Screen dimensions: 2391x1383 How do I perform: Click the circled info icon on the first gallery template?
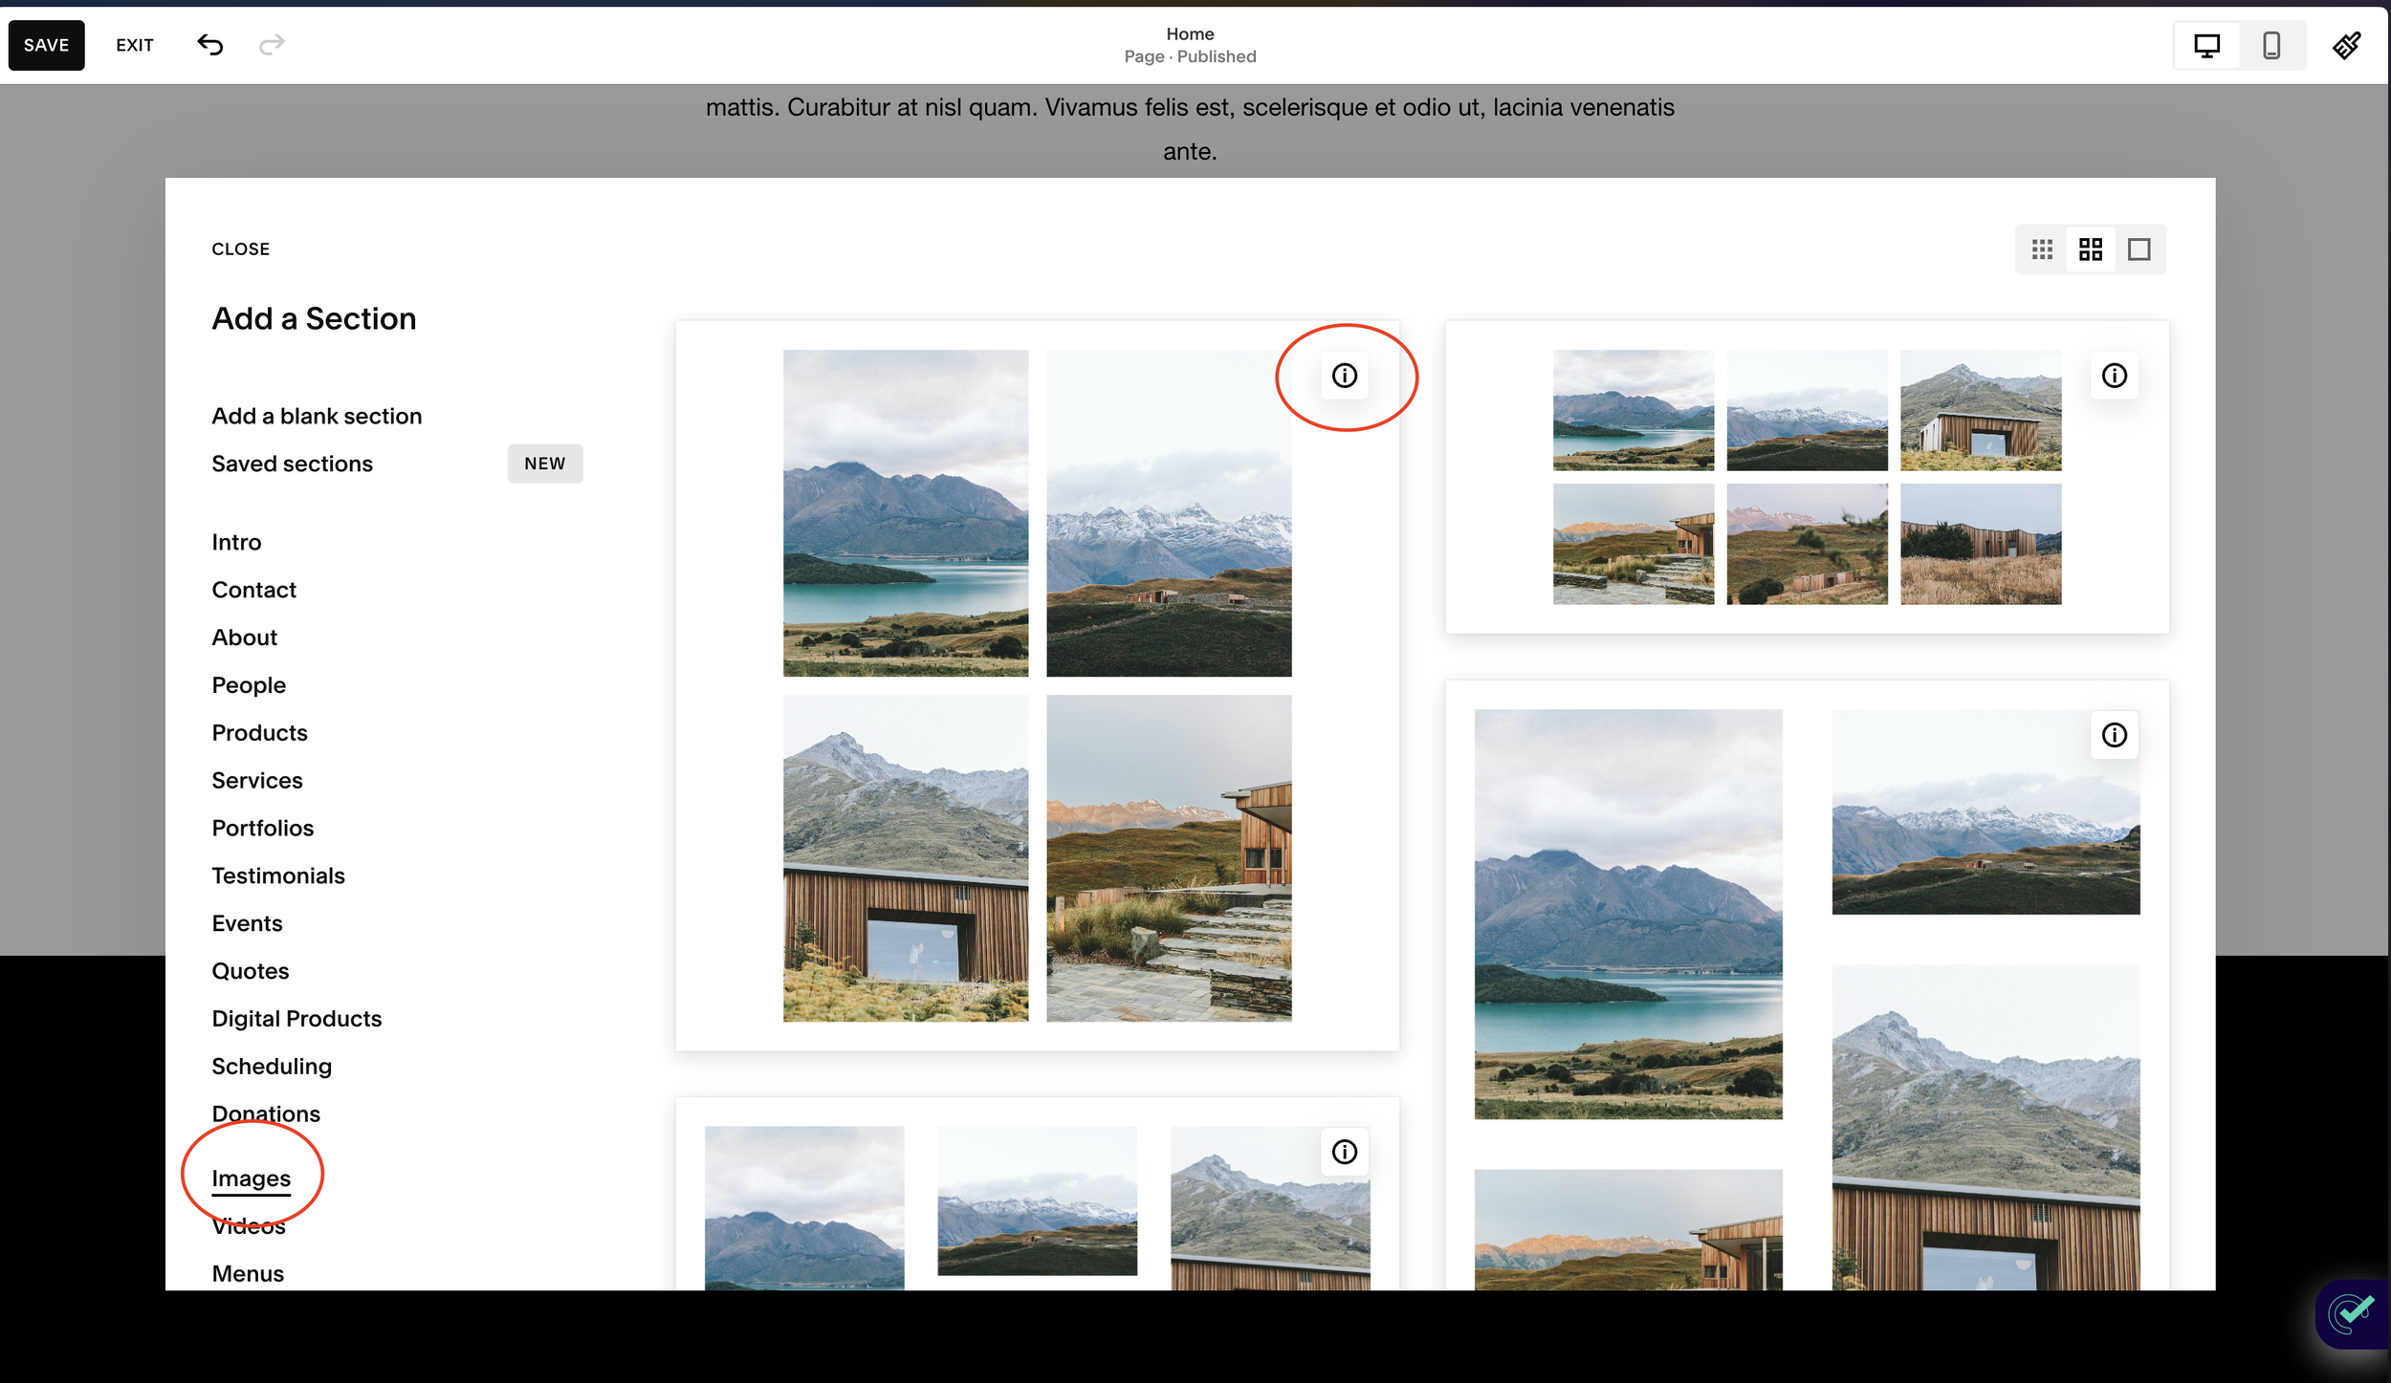[x=1345, y=376]
